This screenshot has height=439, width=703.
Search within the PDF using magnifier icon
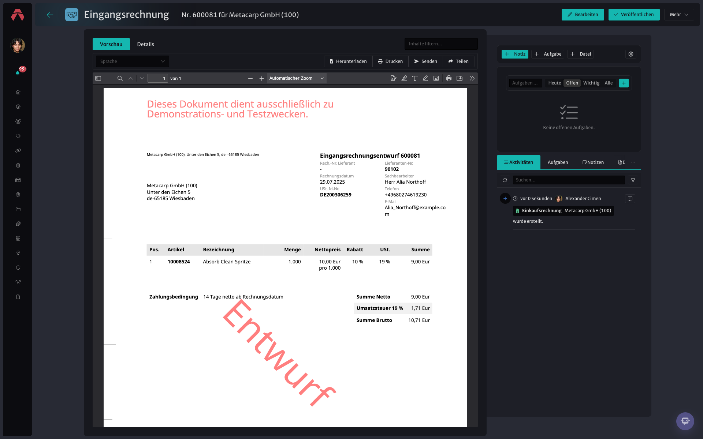(120, 78)
